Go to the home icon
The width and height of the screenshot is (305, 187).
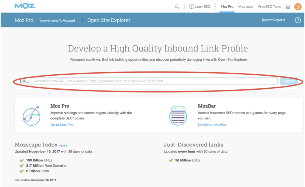pos(288,7)
